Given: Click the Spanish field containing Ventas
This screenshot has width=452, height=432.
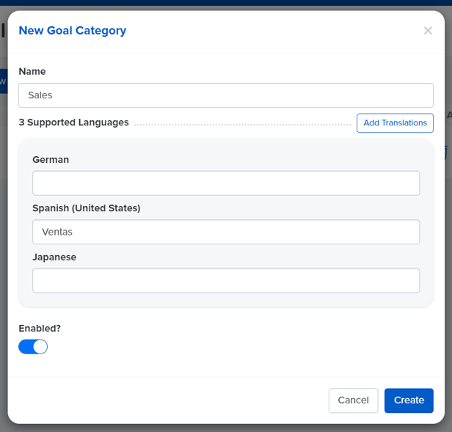Looking at the screenshot, I should [226, 232].
